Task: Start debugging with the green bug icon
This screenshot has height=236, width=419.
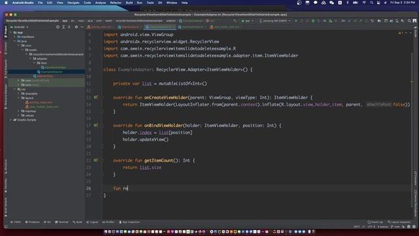Action: click(313, 21)
